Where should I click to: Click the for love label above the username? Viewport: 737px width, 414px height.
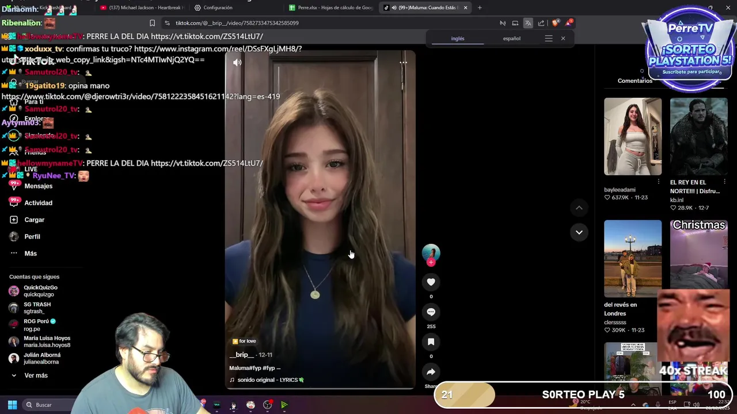pyautogui.click(x=244, y=341)
